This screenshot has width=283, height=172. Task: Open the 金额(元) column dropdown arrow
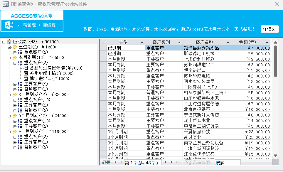[267, 42]
